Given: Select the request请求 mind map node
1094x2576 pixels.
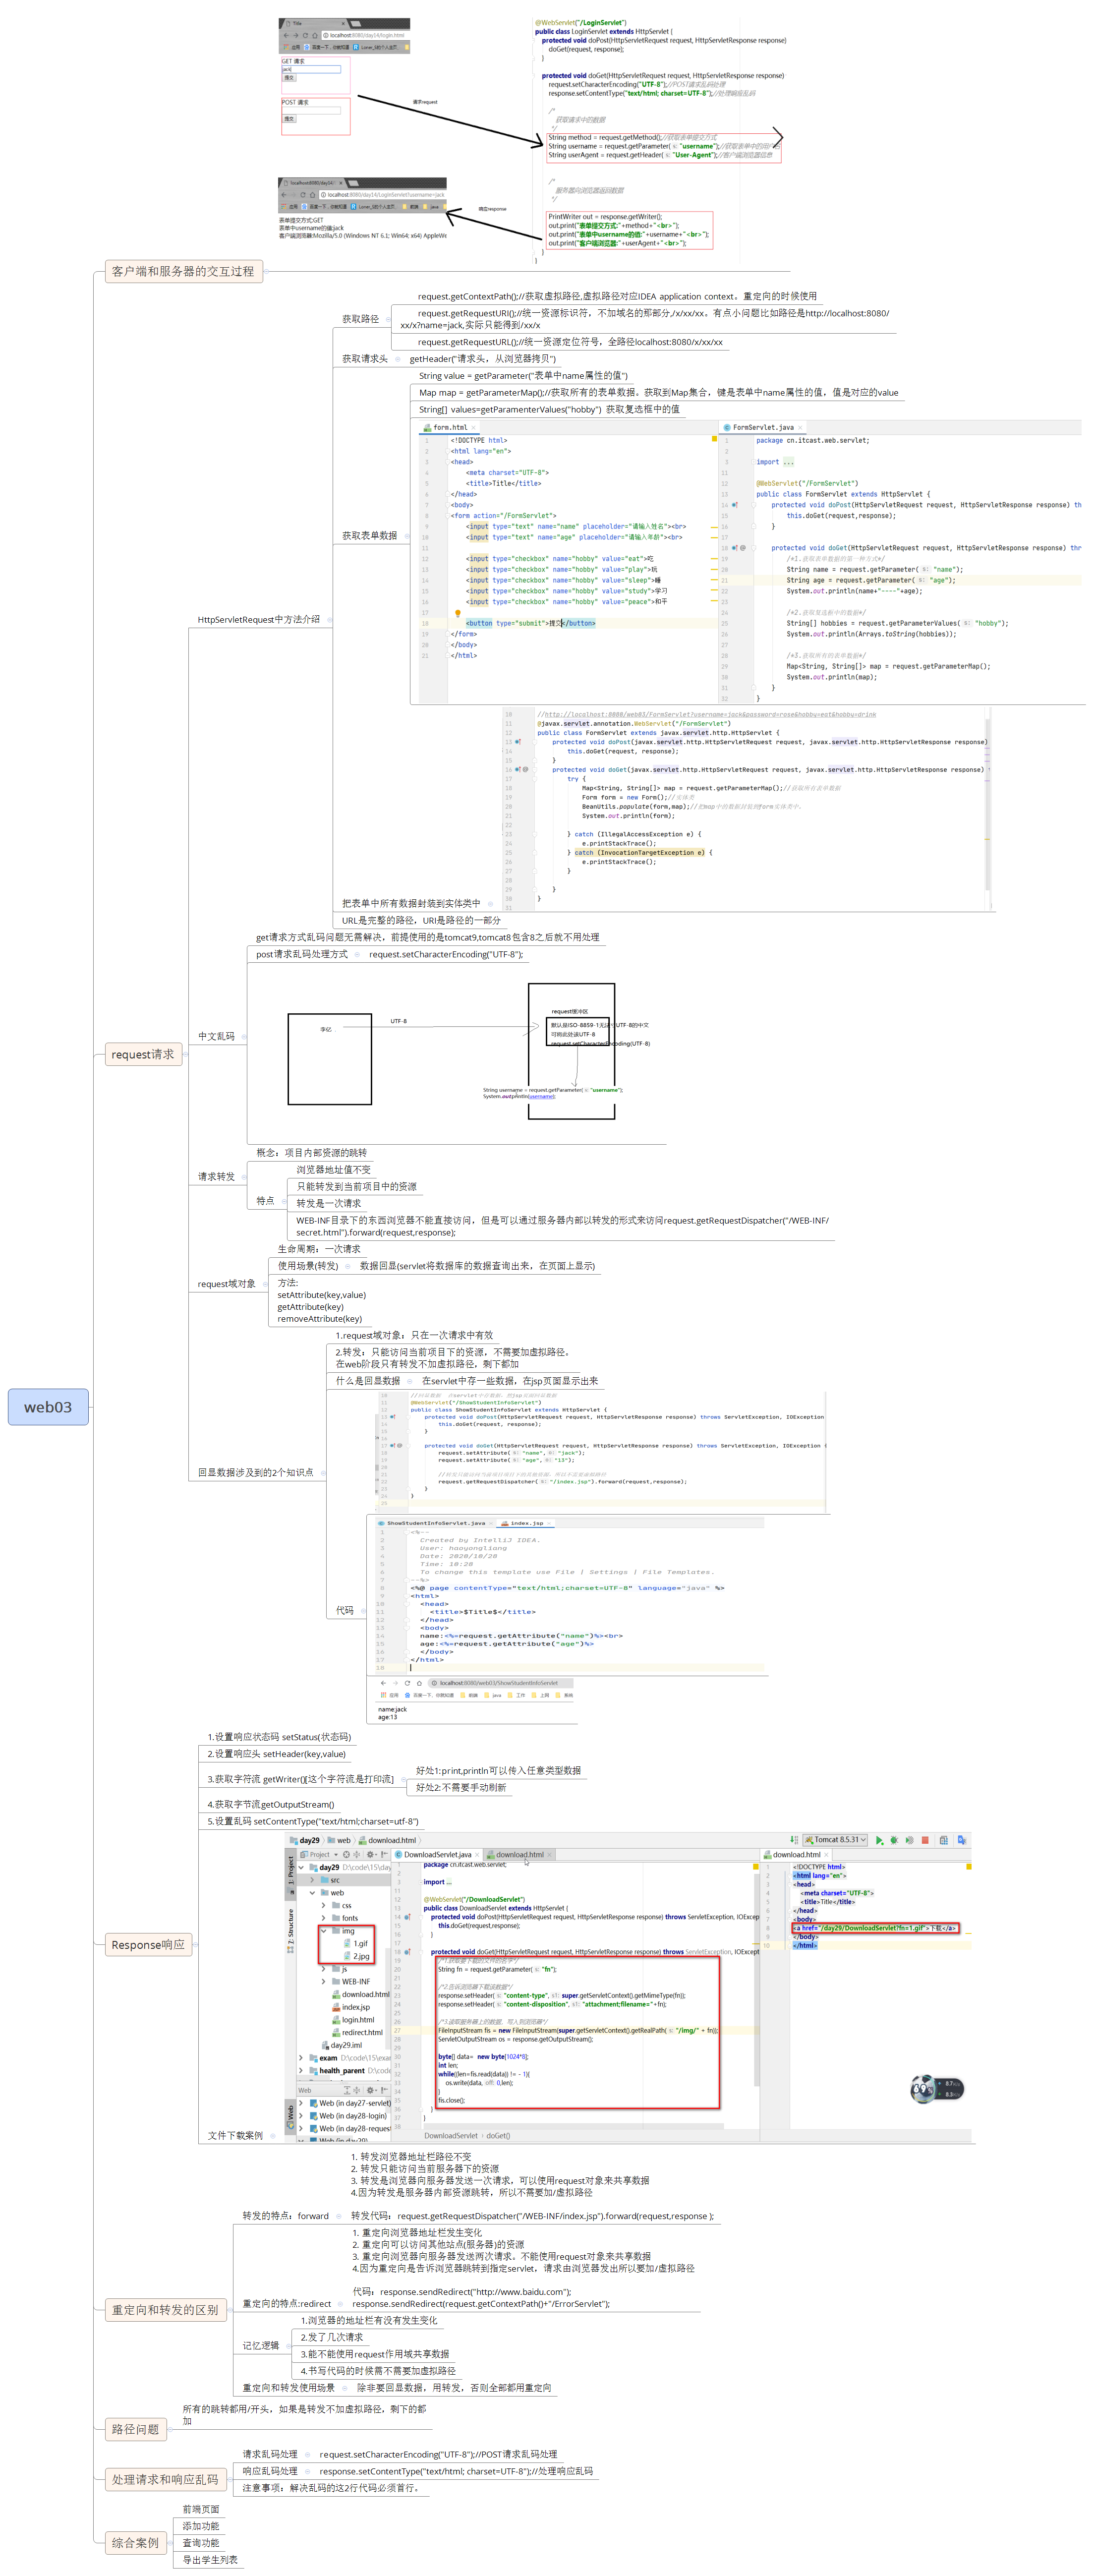Looking at the screenshot, I should coord(143,1054).
